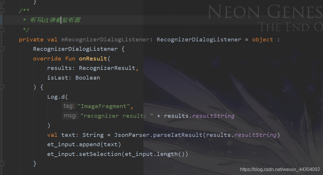
Task: Fold the RecognizerDialogListener { object body
Action: [x=2, y=49]
